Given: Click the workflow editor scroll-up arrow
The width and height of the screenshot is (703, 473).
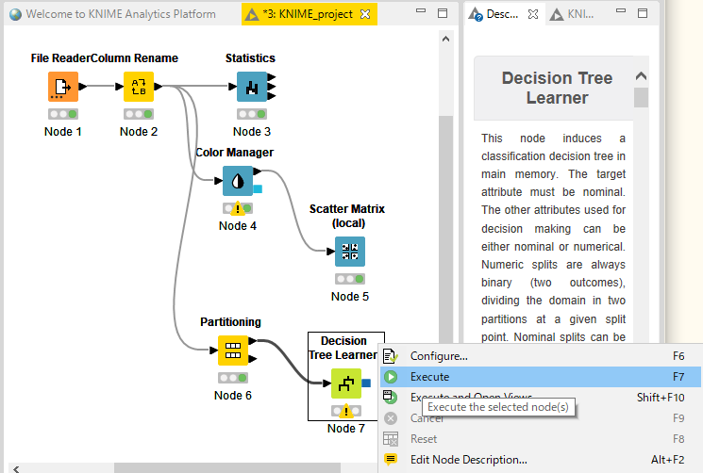Looking at the screenshot, I should [x=445, y=39].
